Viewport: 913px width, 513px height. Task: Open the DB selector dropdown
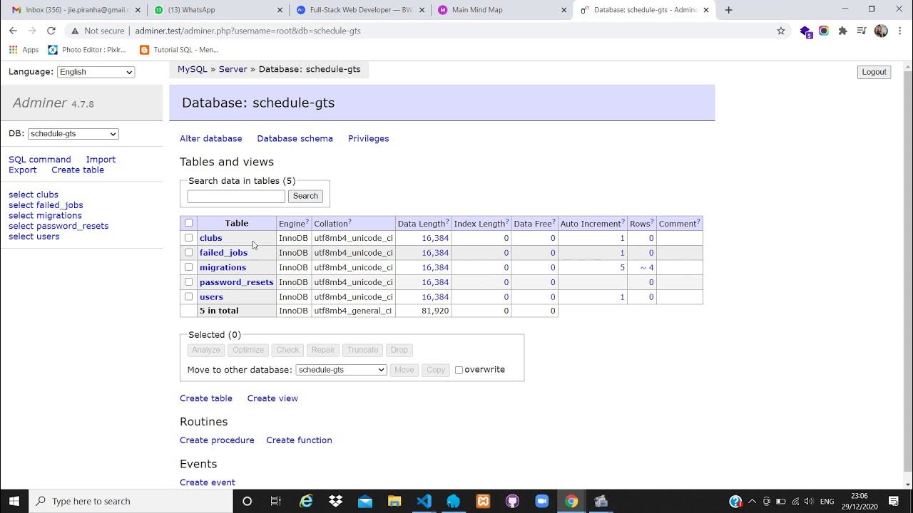coord(73,134)
